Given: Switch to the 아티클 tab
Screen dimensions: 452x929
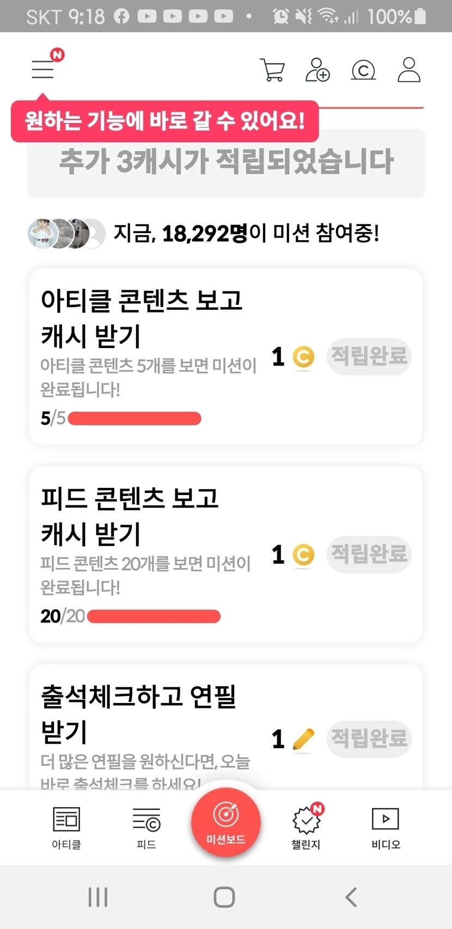Looking at the screenshot, I should [x=66, y=828].
